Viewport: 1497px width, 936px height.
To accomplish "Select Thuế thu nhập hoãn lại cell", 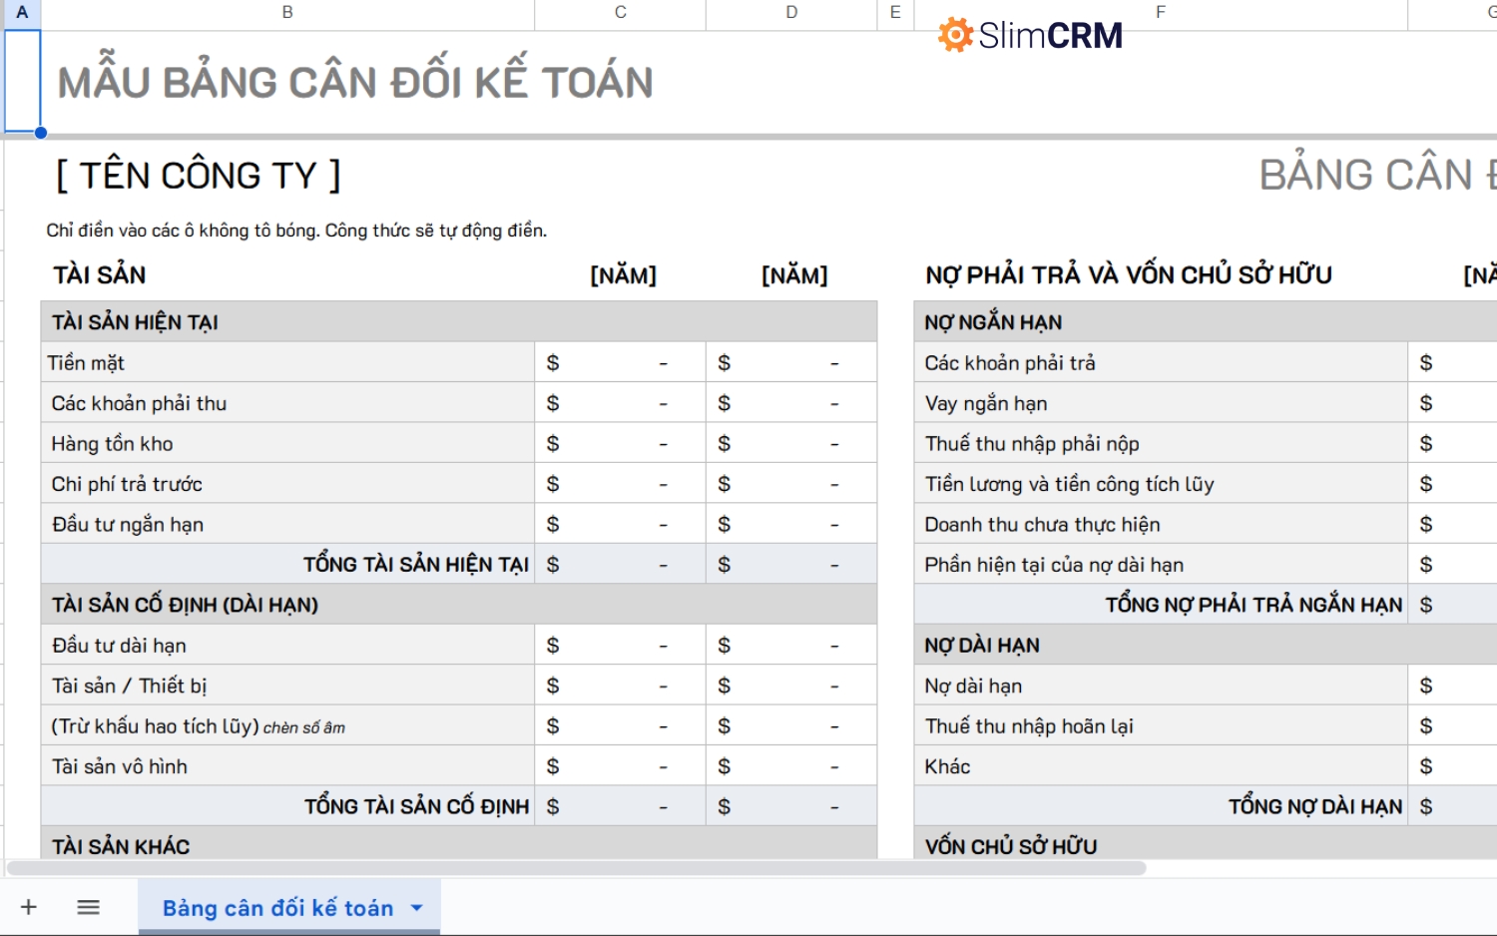I will pos(1161,726).
